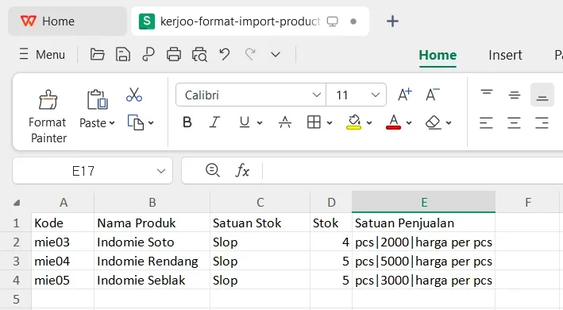Open font color dropdown arrow
Image resolution: width=563 pixels, height=310 pixels.
coord(409,123)
